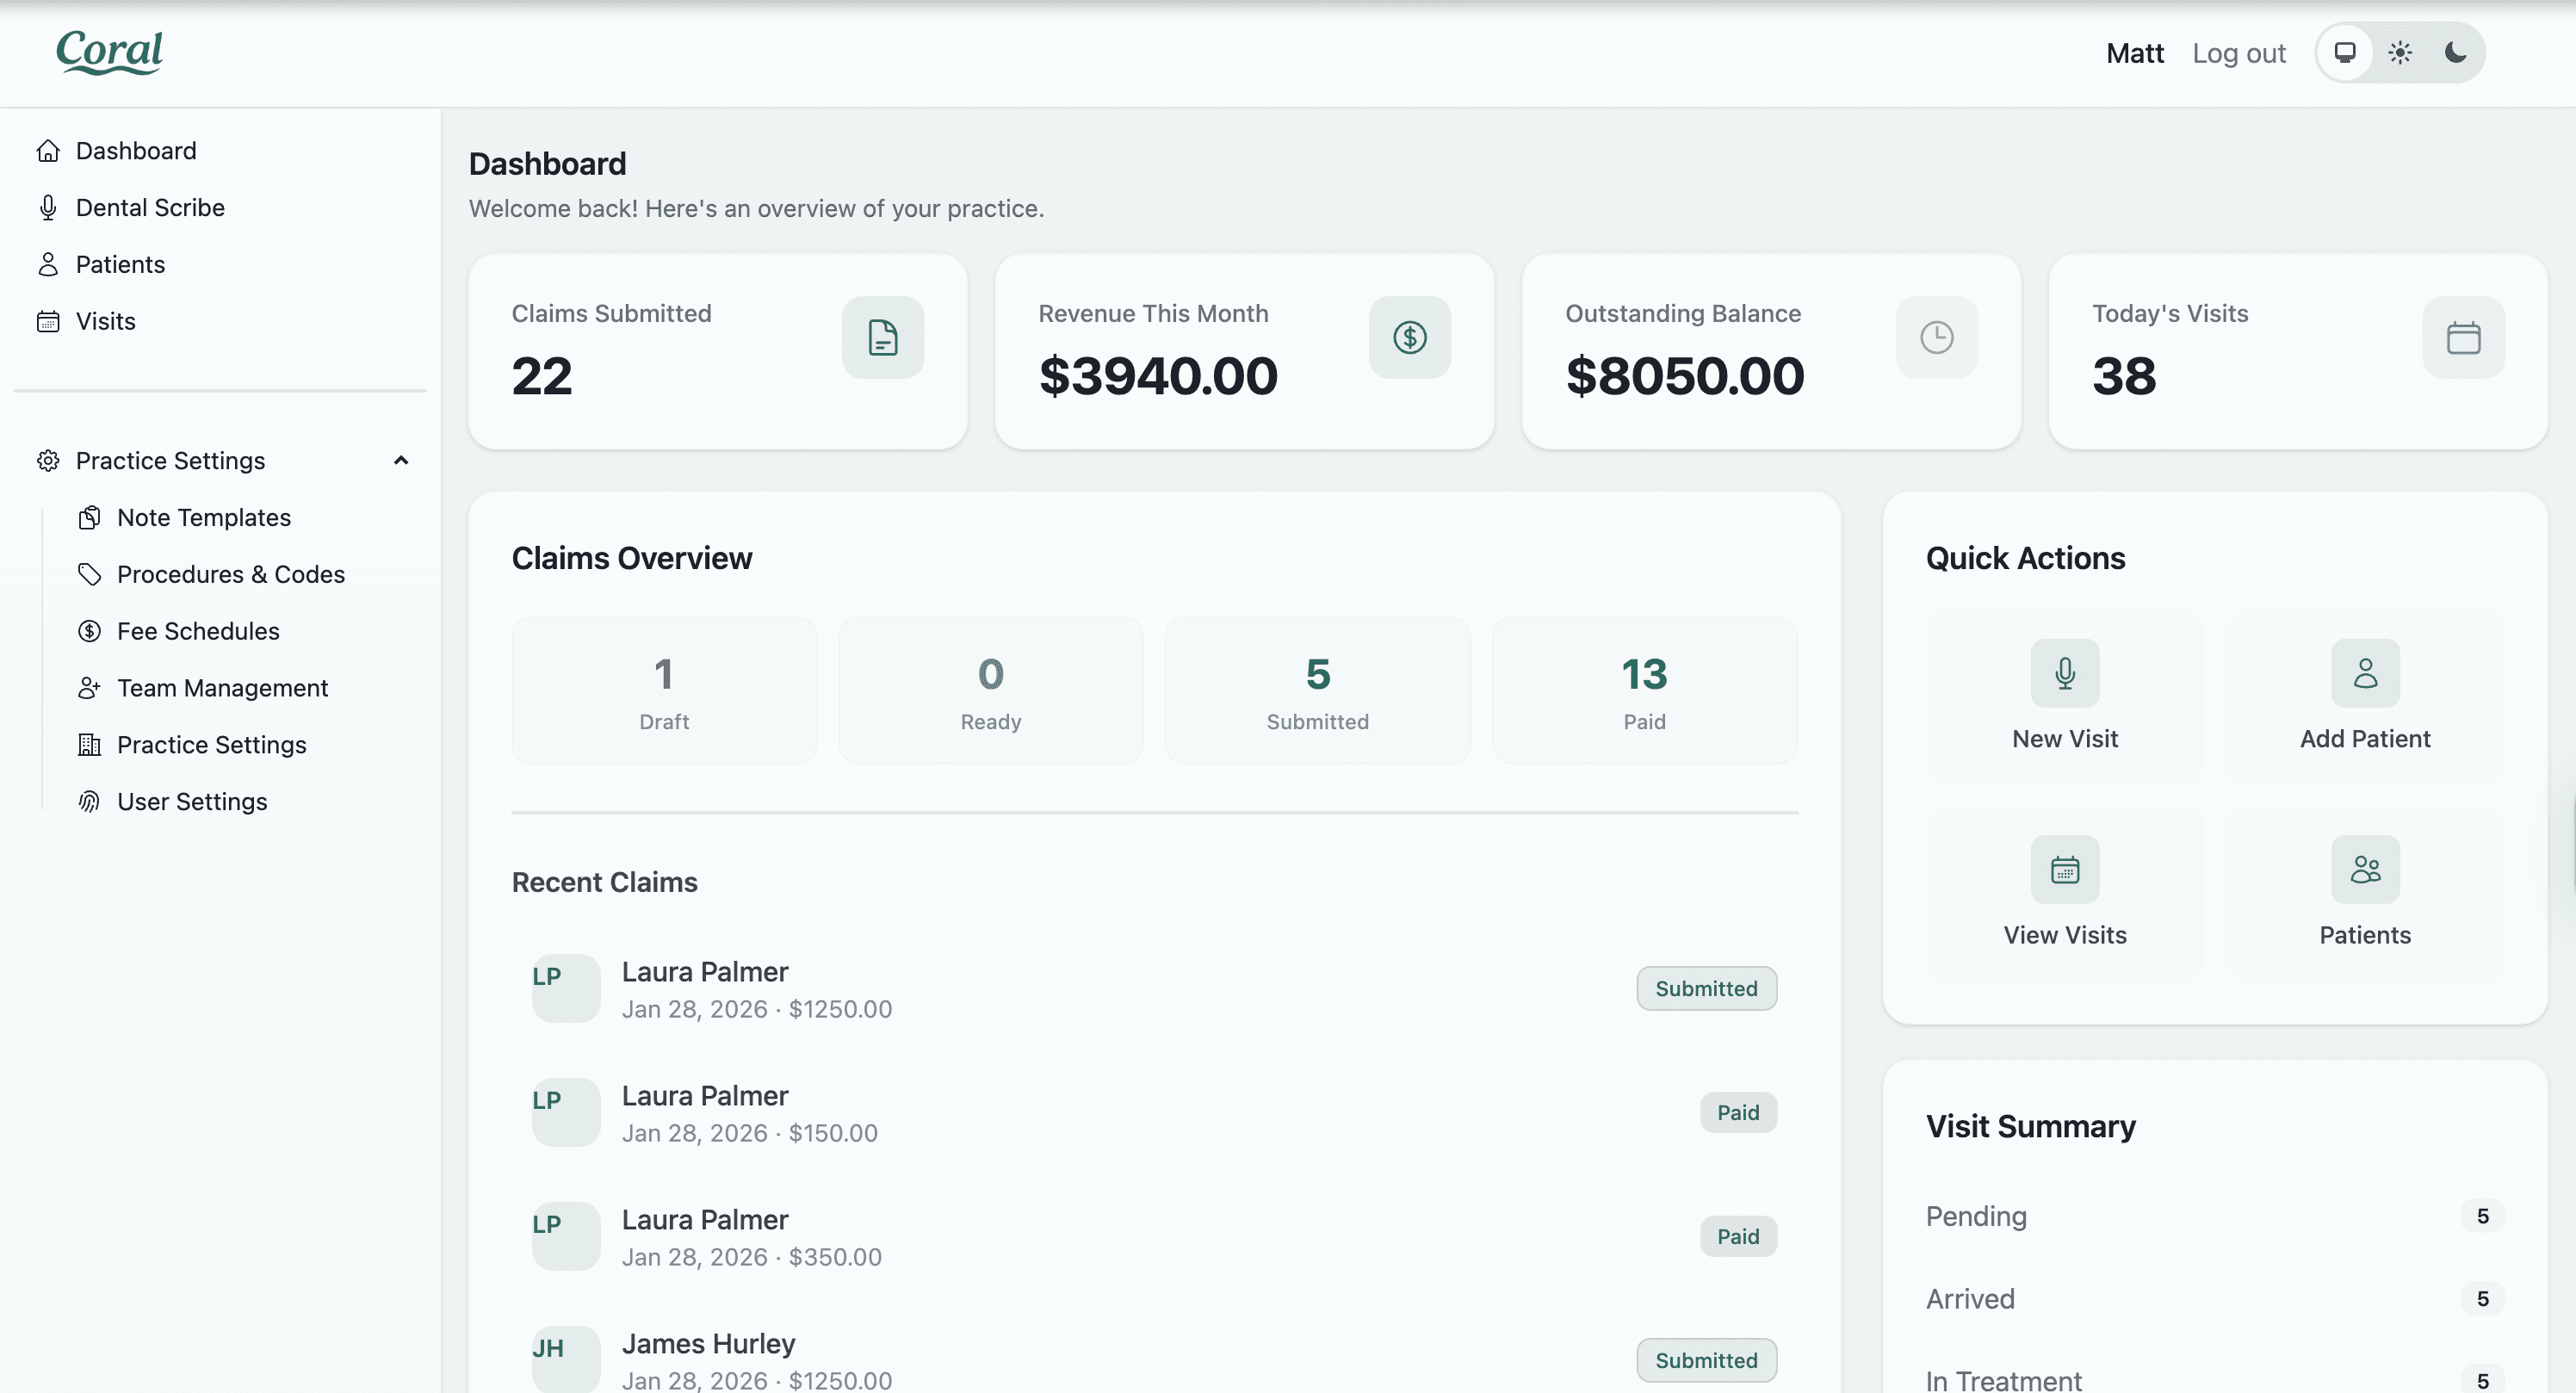2576x1393 pixels.
Task: Select the Patients icon in the sidebar
Action: (48, 264)
